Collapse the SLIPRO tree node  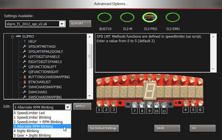point(12,37)
